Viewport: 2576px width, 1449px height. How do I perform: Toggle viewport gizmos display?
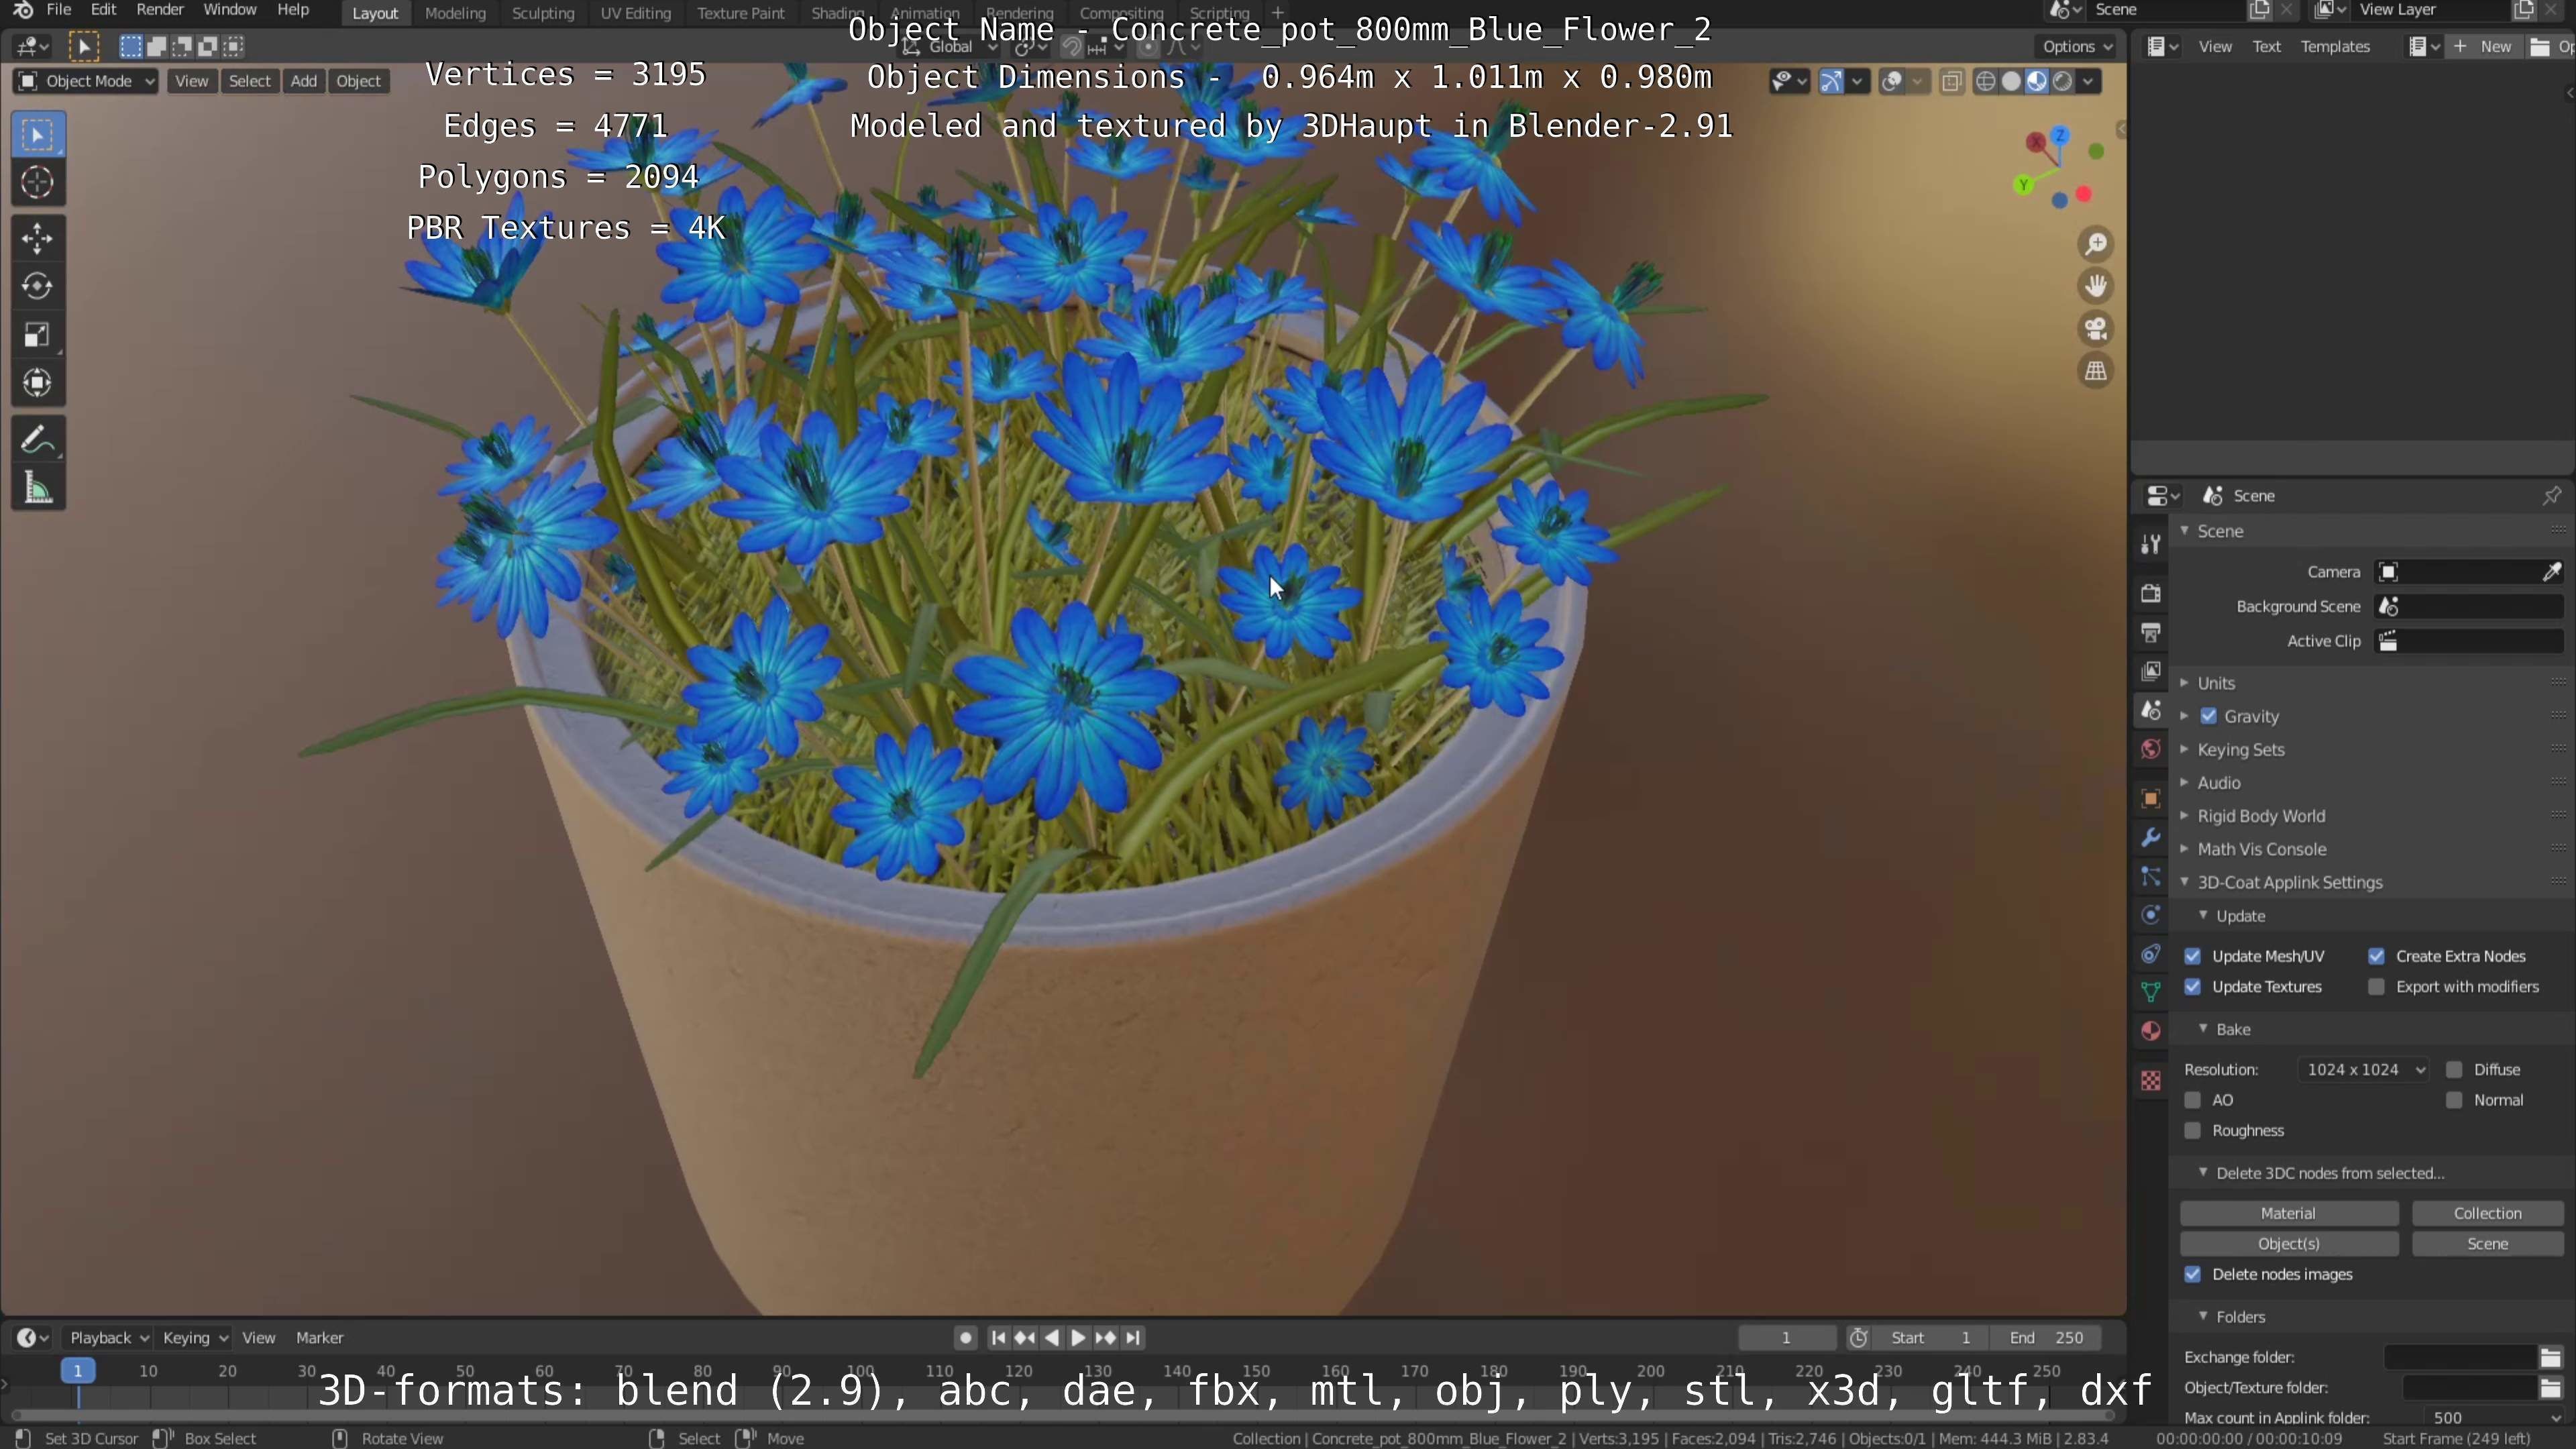click(x=1831, y=81)
